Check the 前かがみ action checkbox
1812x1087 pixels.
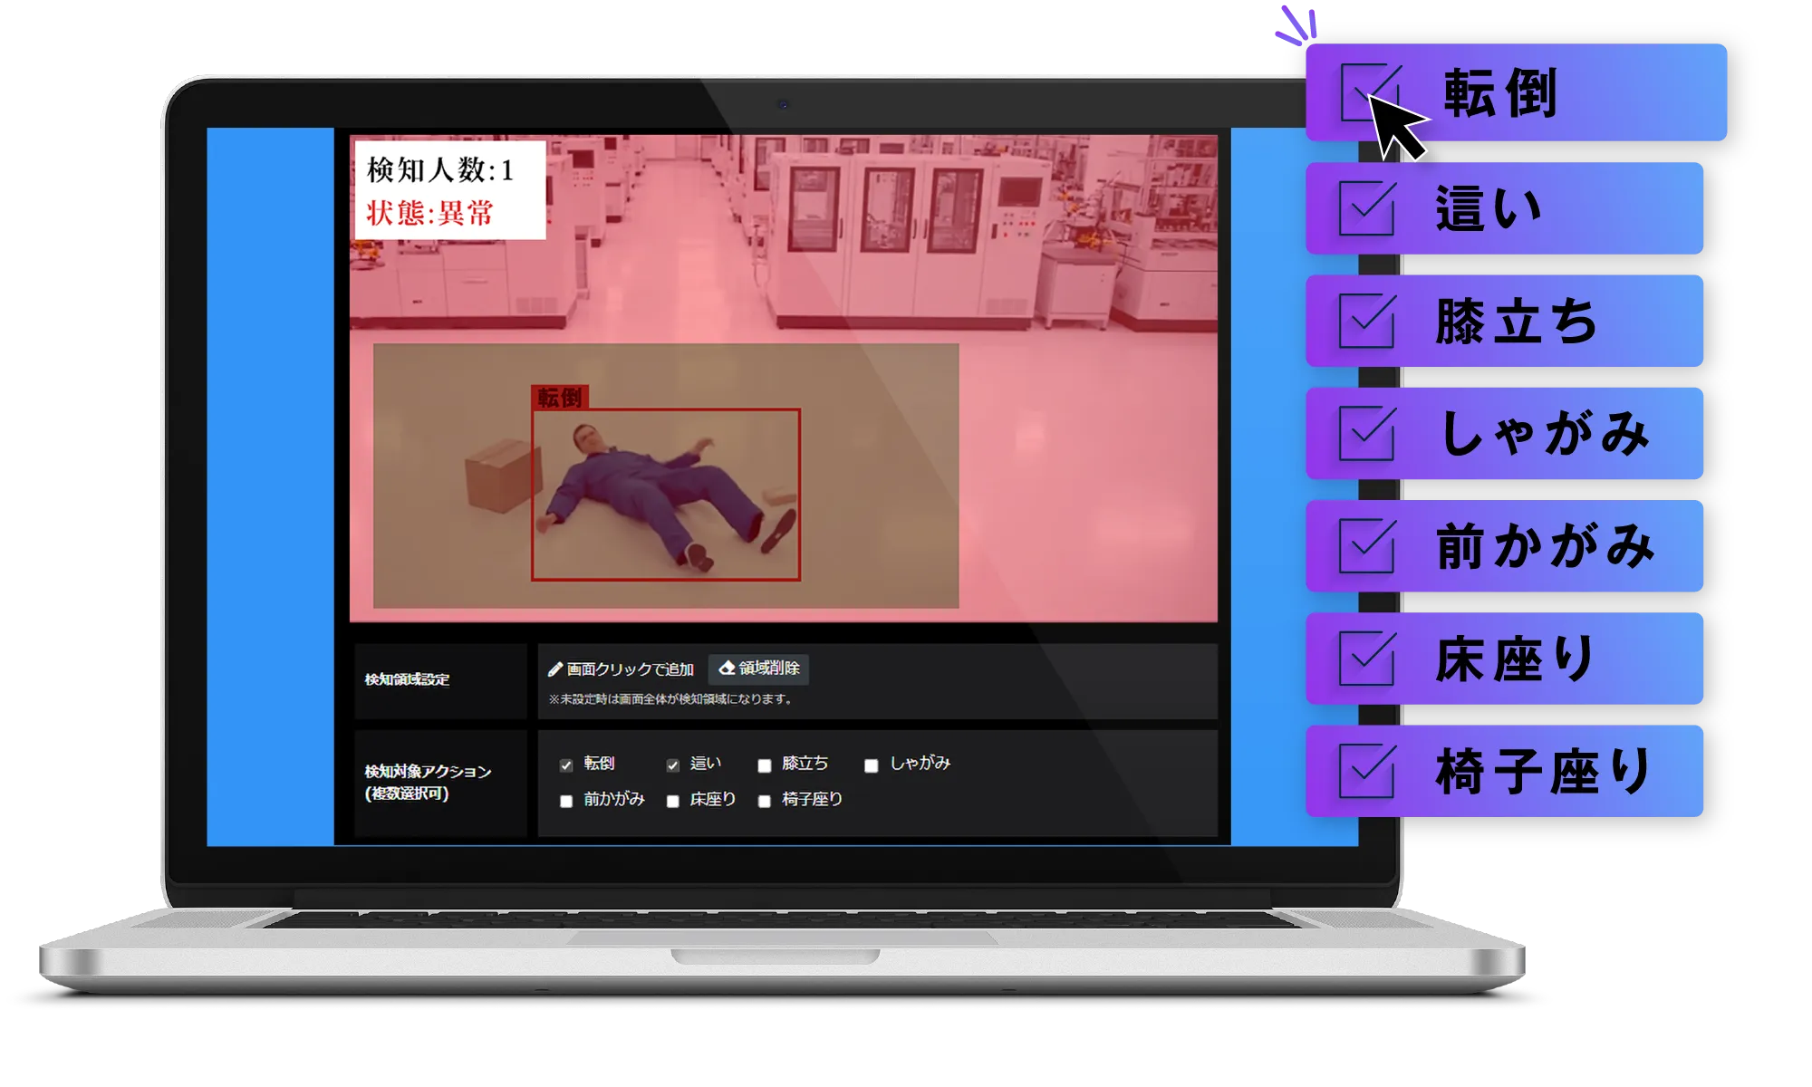tap(565, 801)
